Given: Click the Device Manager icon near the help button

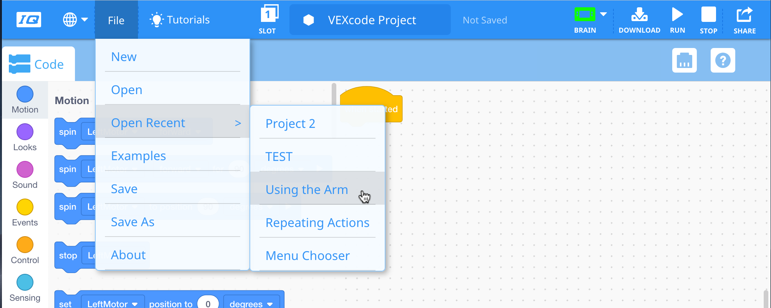Looking at the screenshot, I should coord(684,60).
